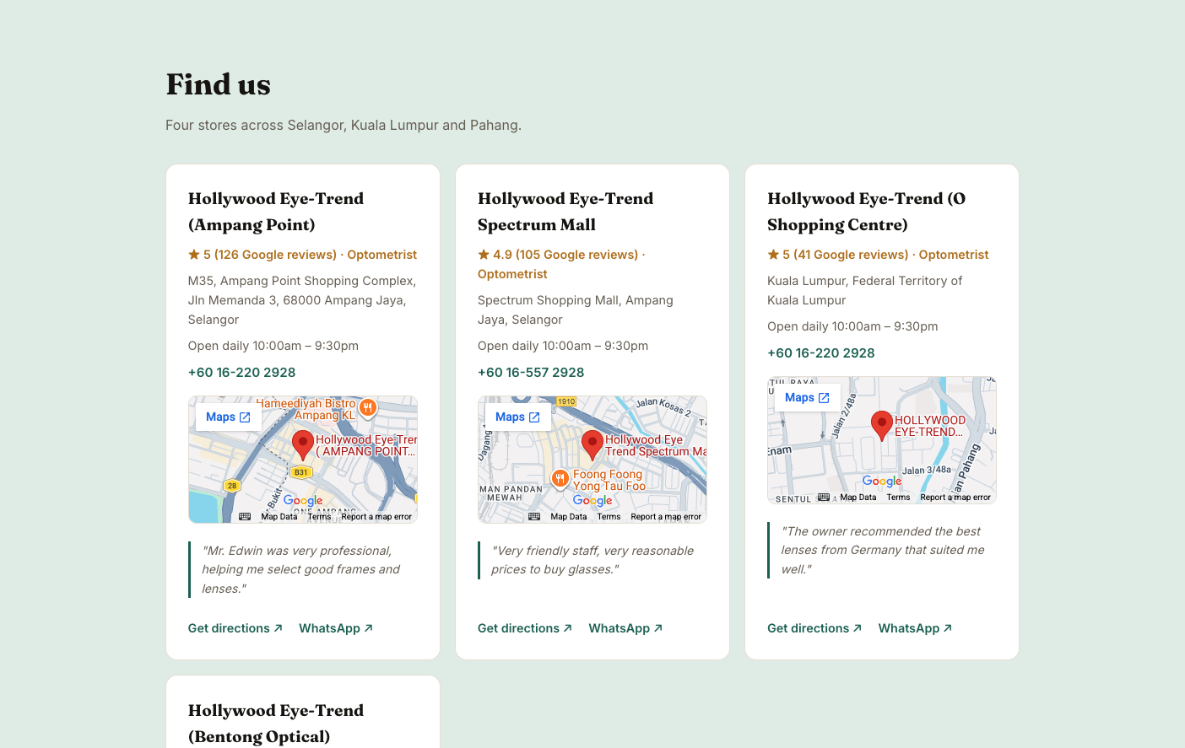Click M35, Ampang Point Shopping Complex address
The image size is (1185, 748).
(302, 300)
